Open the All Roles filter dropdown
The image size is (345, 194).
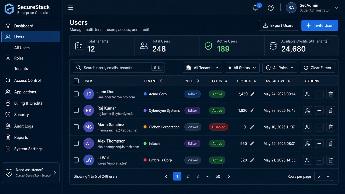(x=280, y=68)
